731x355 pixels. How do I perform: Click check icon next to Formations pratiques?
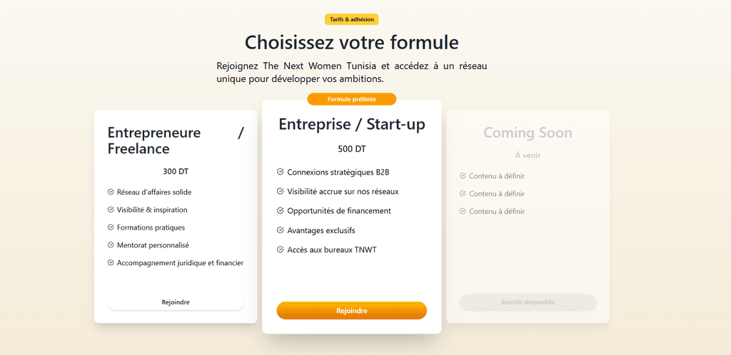(x=111, y=227)
